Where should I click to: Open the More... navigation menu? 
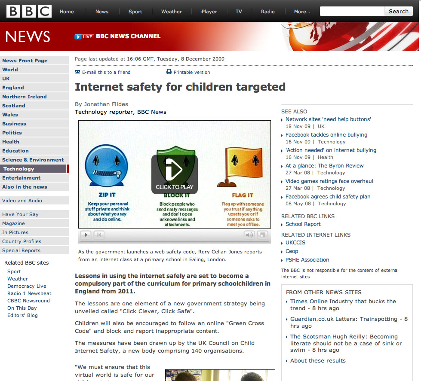coord(301,12)
